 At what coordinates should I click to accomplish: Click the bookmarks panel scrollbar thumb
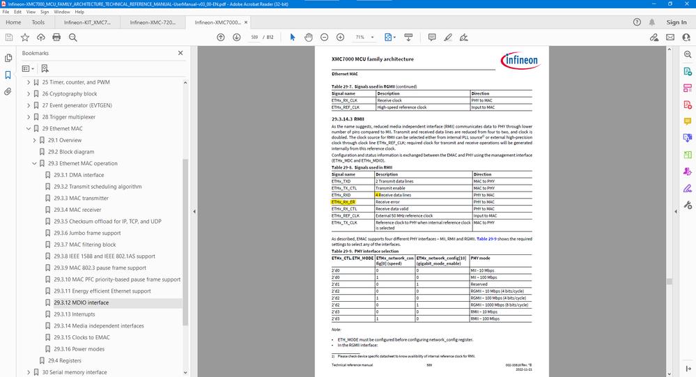(185, 243)
